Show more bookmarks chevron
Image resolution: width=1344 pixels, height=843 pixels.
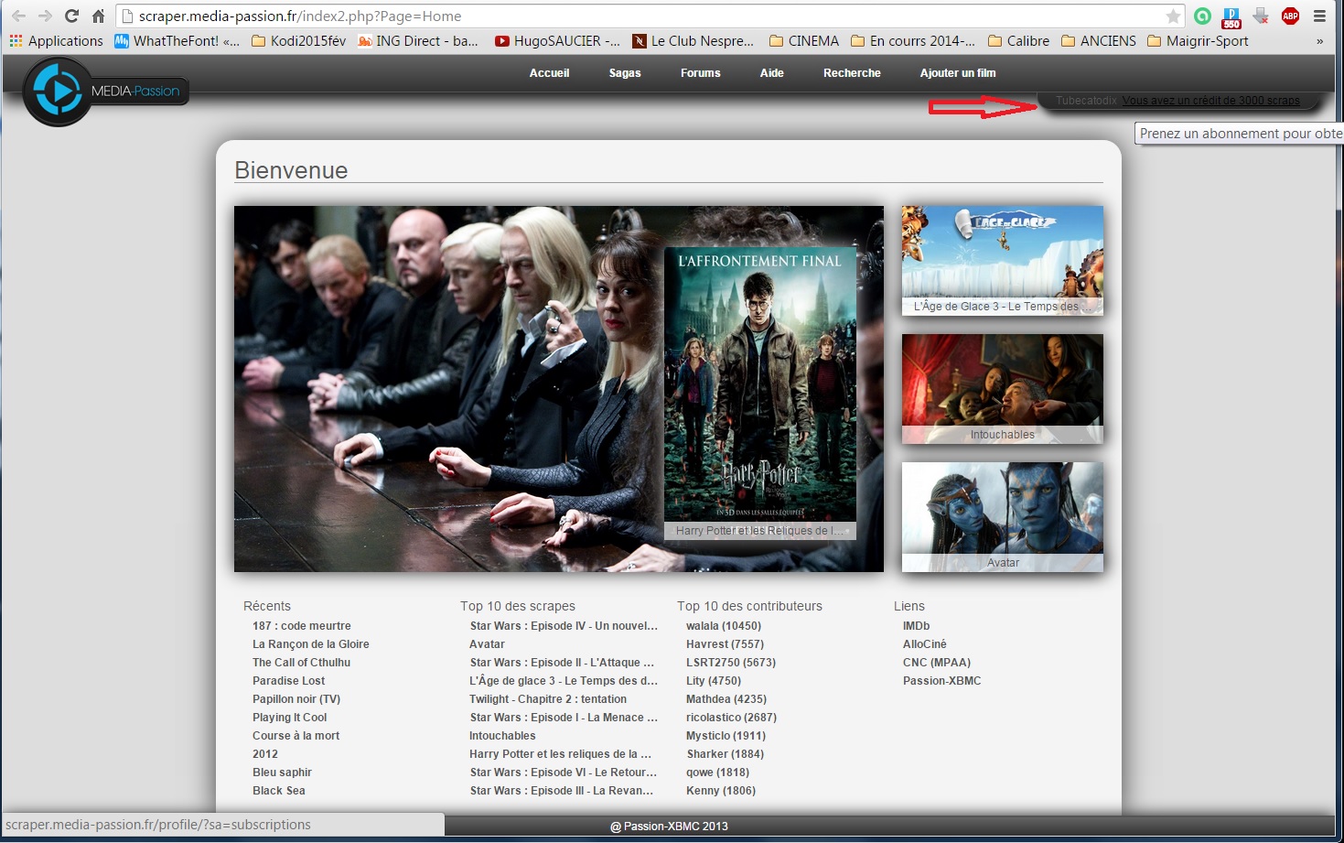1319,41
